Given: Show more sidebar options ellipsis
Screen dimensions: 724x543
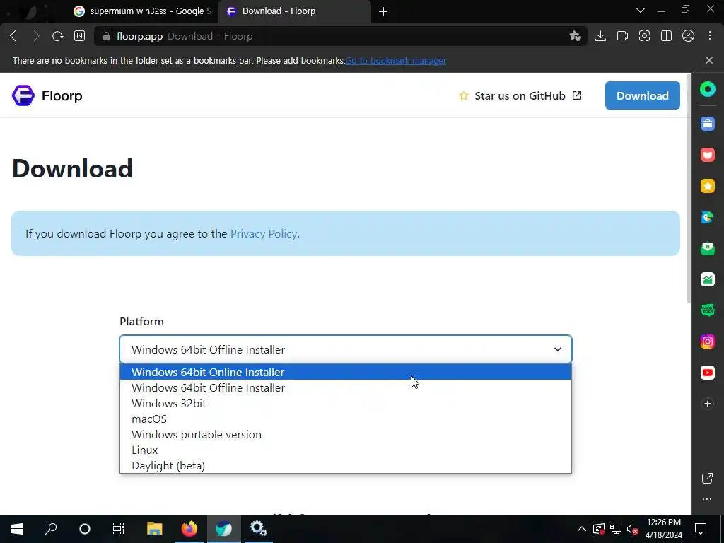Looking at the screenshot, I should coord(707,499).
